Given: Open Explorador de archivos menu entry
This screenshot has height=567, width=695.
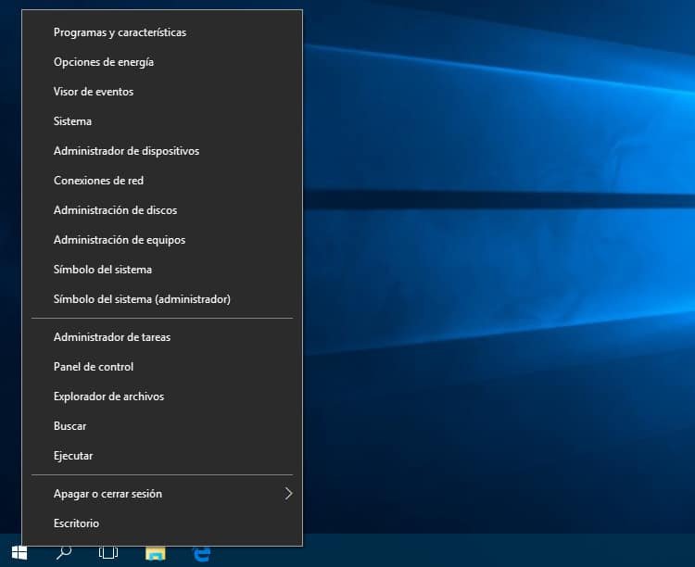Looking at the screenshot, I should (x=162, y=397).
